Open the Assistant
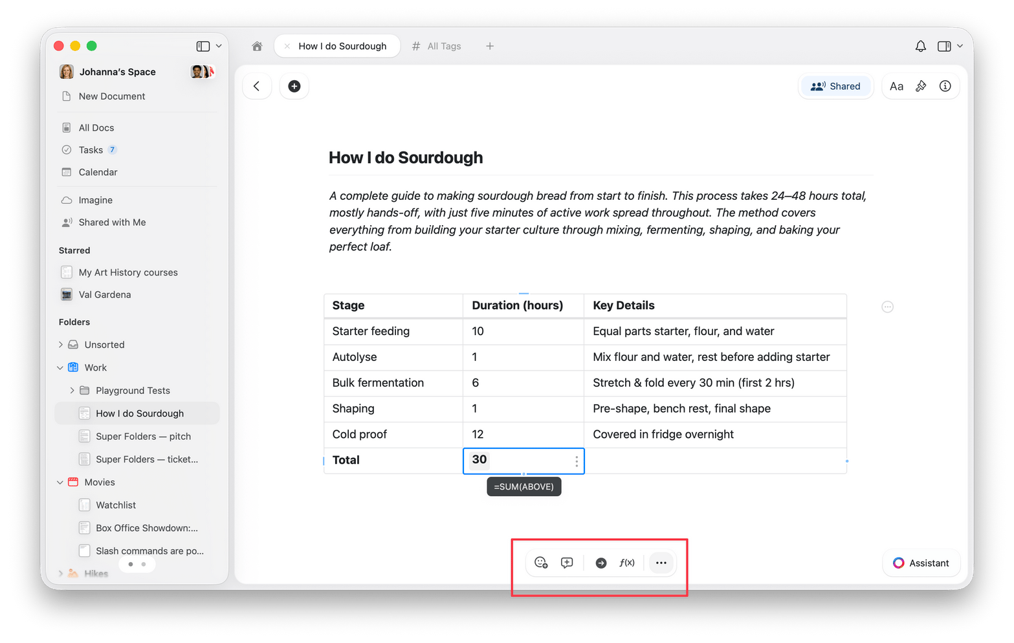This screenshot has height=643, width=1014. pyautogui.click(x=921, y=563)
